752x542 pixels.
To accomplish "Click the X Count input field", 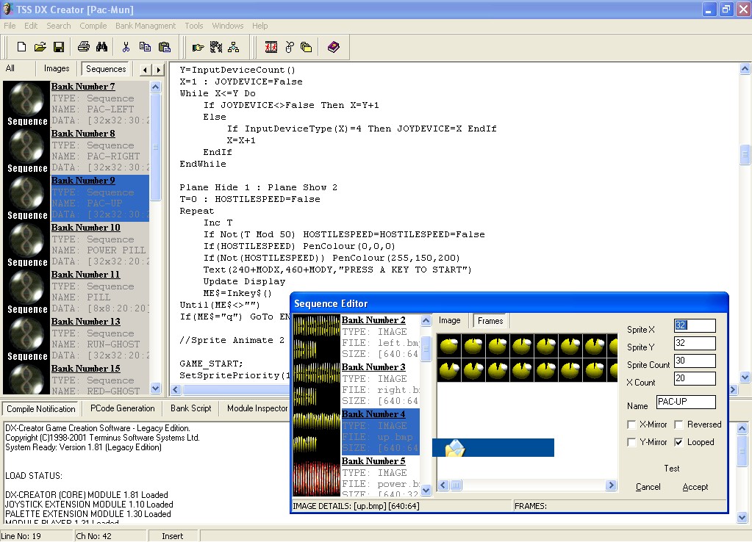I will pos(695,378).
